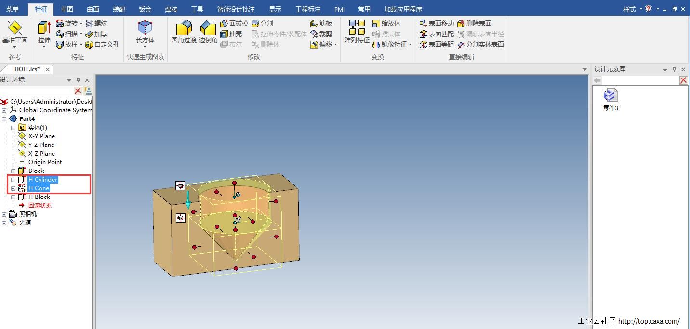Switch to the 装配 assembly tab
Image resolution: width=690 pixels, height=329 pixels.
point(119,9)
